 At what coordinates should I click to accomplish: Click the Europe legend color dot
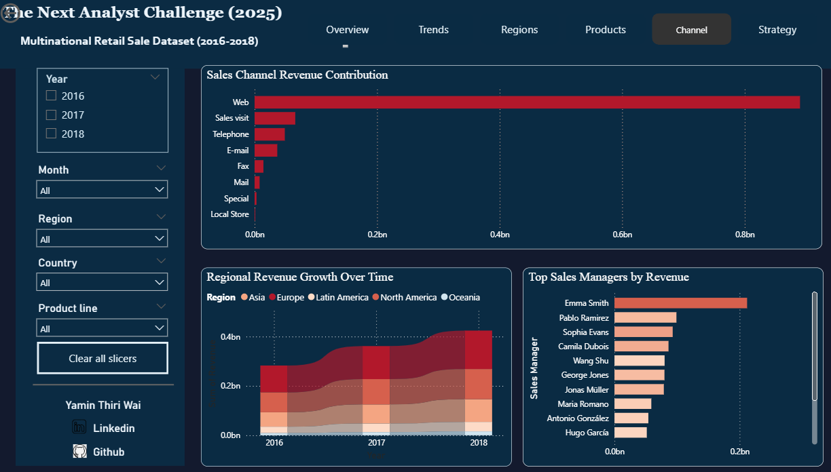(272, 297)
